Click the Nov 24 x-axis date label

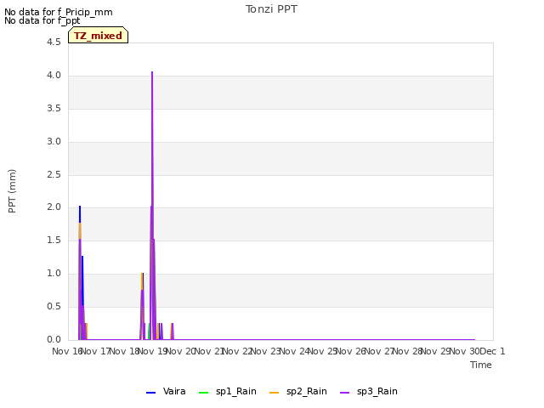294,351
